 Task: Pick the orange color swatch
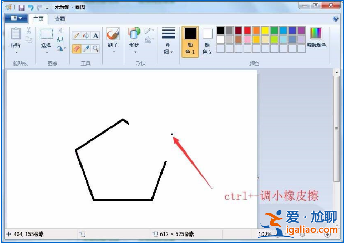(257, 30)
